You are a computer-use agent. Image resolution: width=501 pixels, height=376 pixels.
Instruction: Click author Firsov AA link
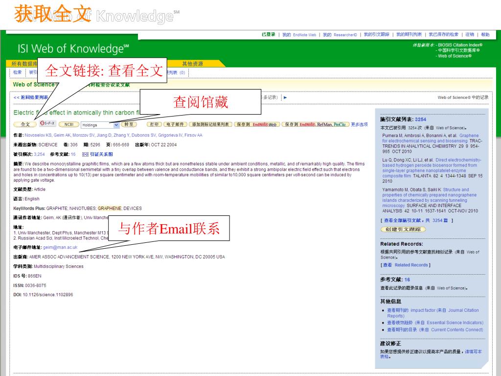tap(193, 135)
